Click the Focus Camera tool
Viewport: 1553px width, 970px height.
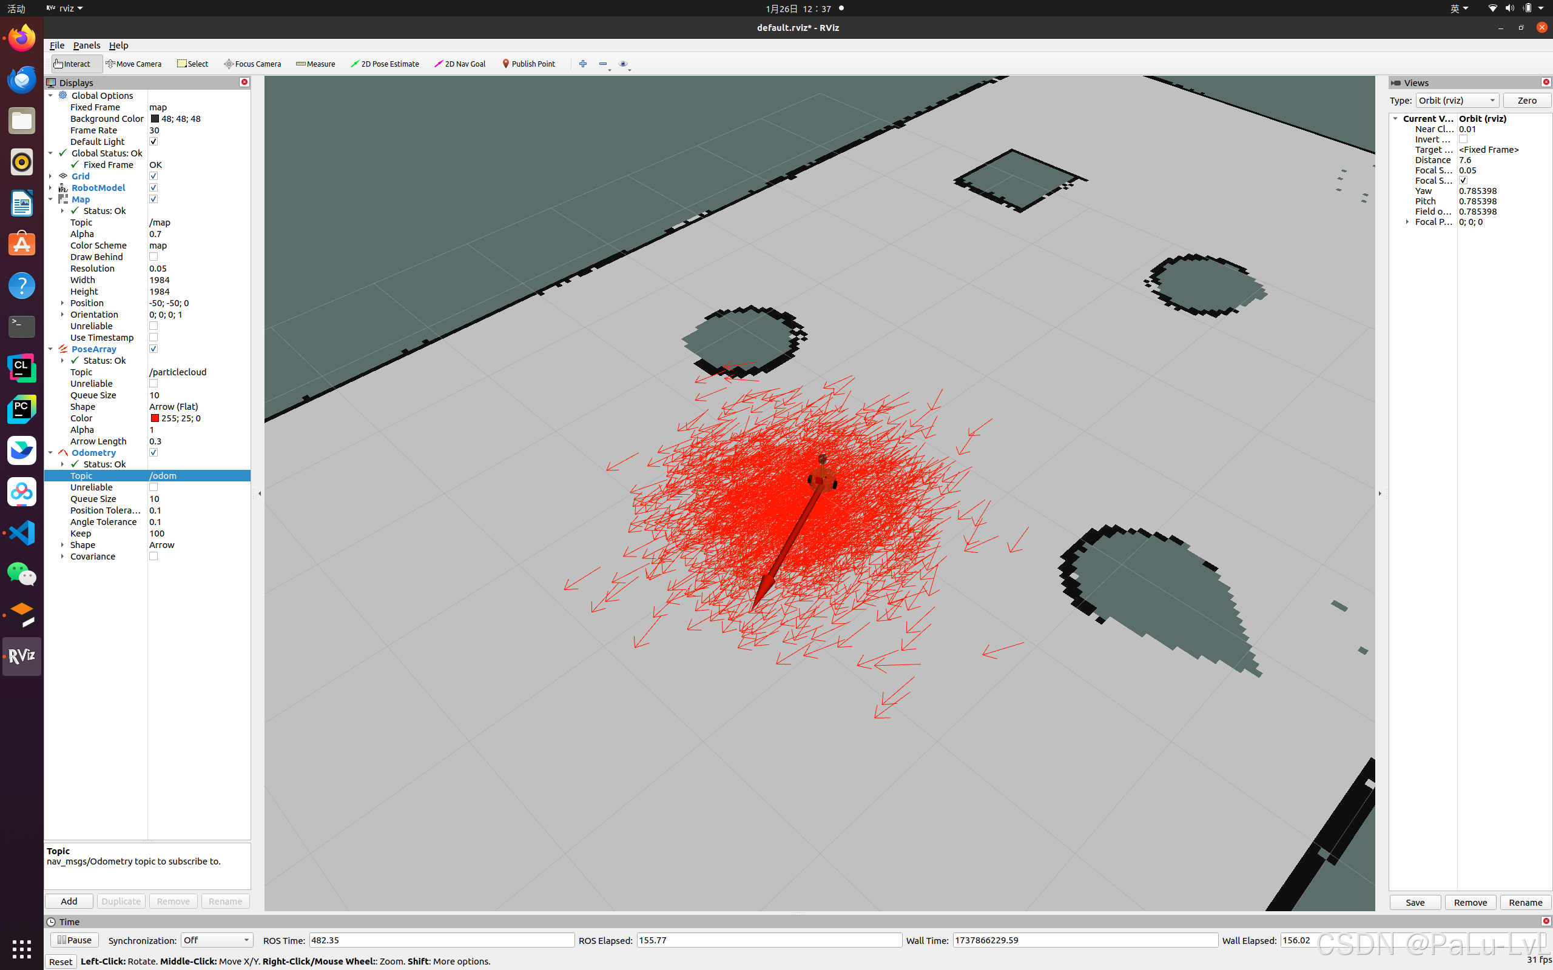[253, 64]
